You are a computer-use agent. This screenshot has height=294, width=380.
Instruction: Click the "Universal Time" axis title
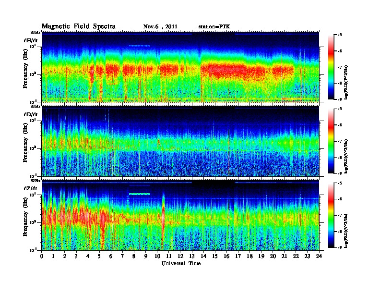[x=181, y=263]
